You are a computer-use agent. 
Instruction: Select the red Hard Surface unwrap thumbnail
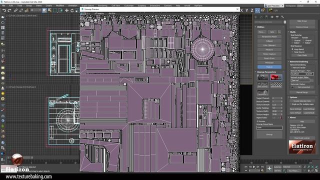pyautogui.click(x=276, y=77)
